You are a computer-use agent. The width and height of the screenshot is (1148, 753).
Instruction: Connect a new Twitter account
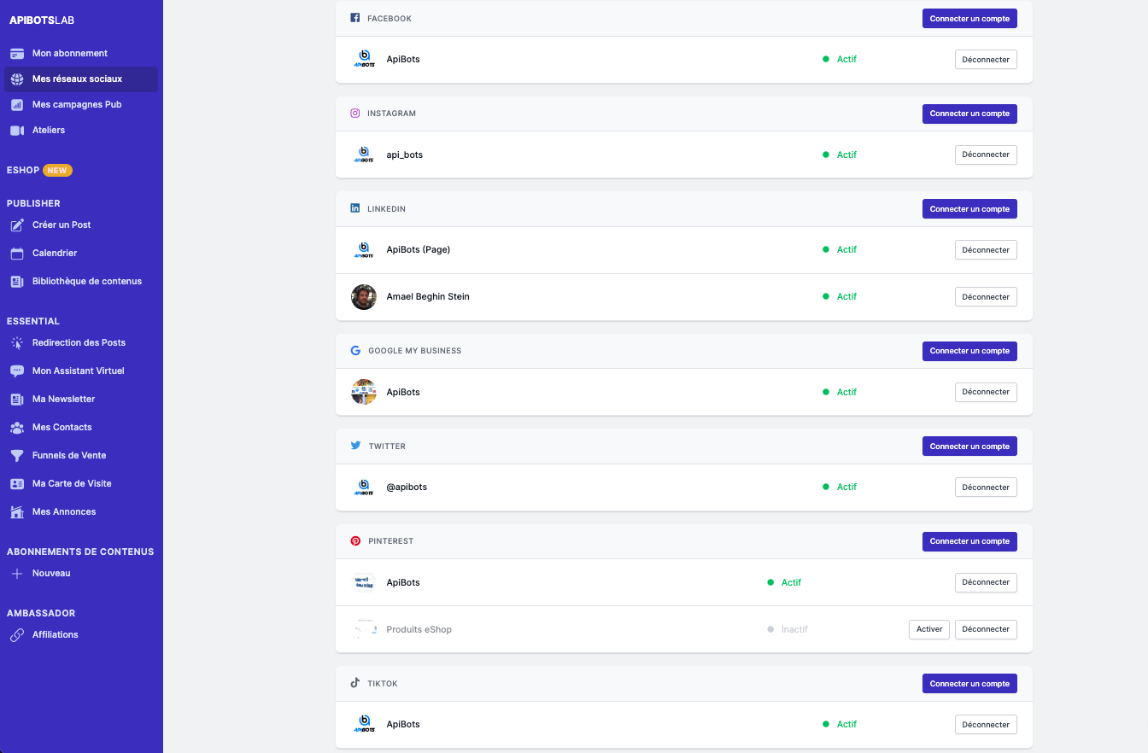pyautogui.click(x=969, y=447)
